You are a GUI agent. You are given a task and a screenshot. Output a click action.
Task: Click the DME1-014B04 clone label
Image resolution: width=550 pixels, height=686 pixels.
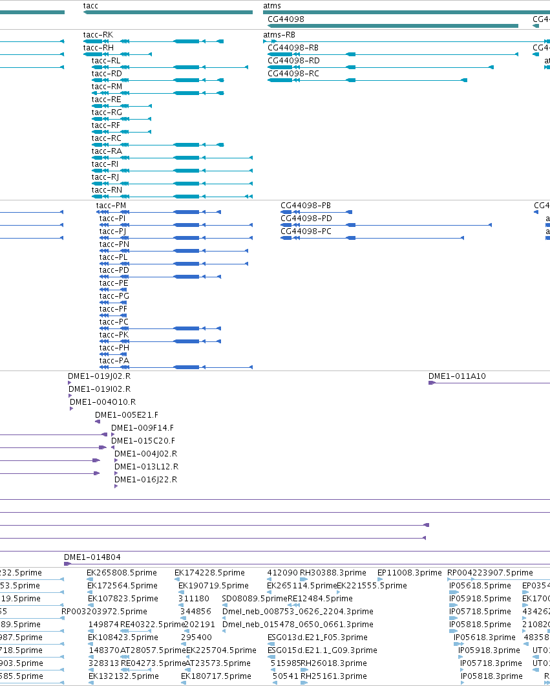pyautogui.click(x=92, y=557)
